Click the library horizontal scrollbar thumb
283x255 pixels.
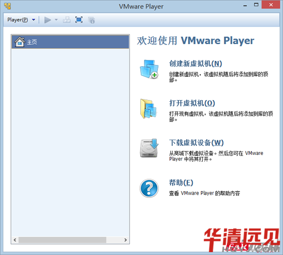pos(62,240)
